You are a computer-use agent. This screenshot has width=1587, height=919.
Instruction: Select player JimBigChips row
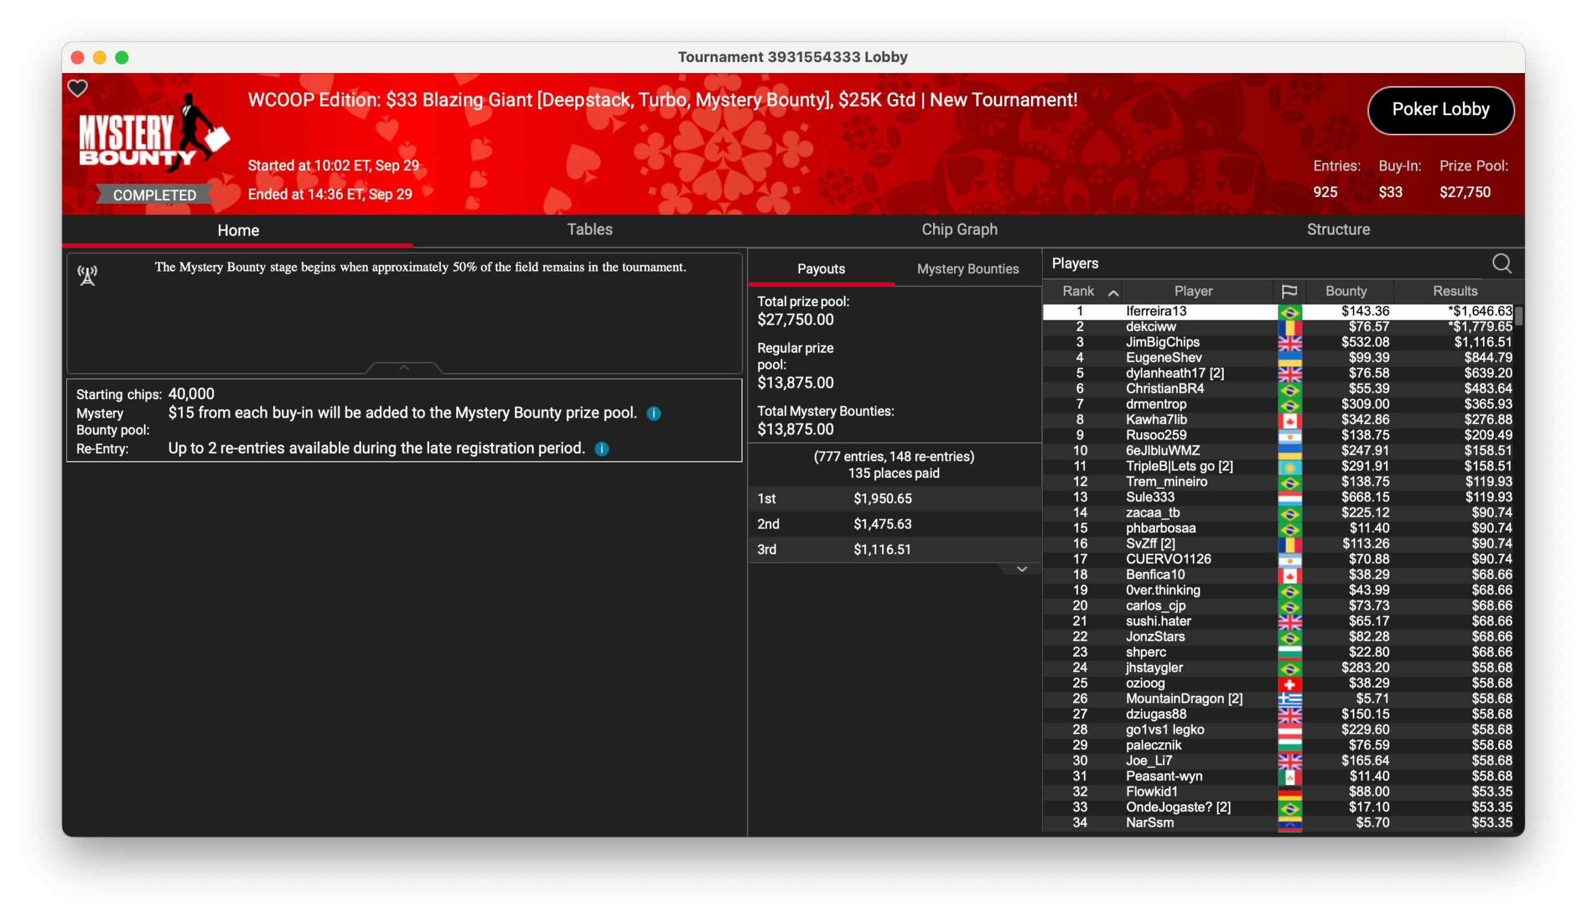1162,342
